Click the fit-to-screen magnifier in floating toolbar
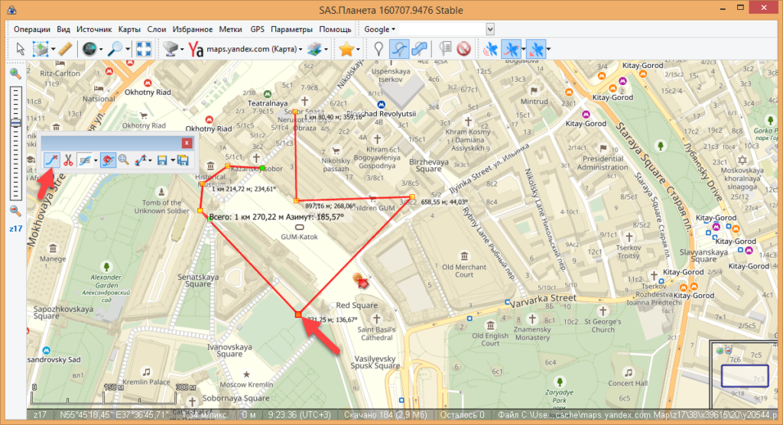 click(x=123, y=161)
